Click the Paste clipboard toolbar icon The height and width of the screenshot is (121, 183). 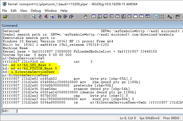(25, 17)
